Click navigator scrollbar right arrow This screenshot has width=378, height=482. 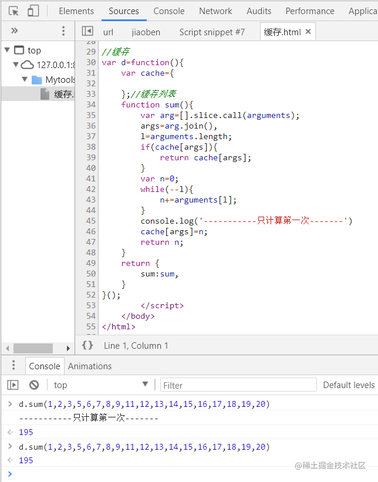coord(68,348)
